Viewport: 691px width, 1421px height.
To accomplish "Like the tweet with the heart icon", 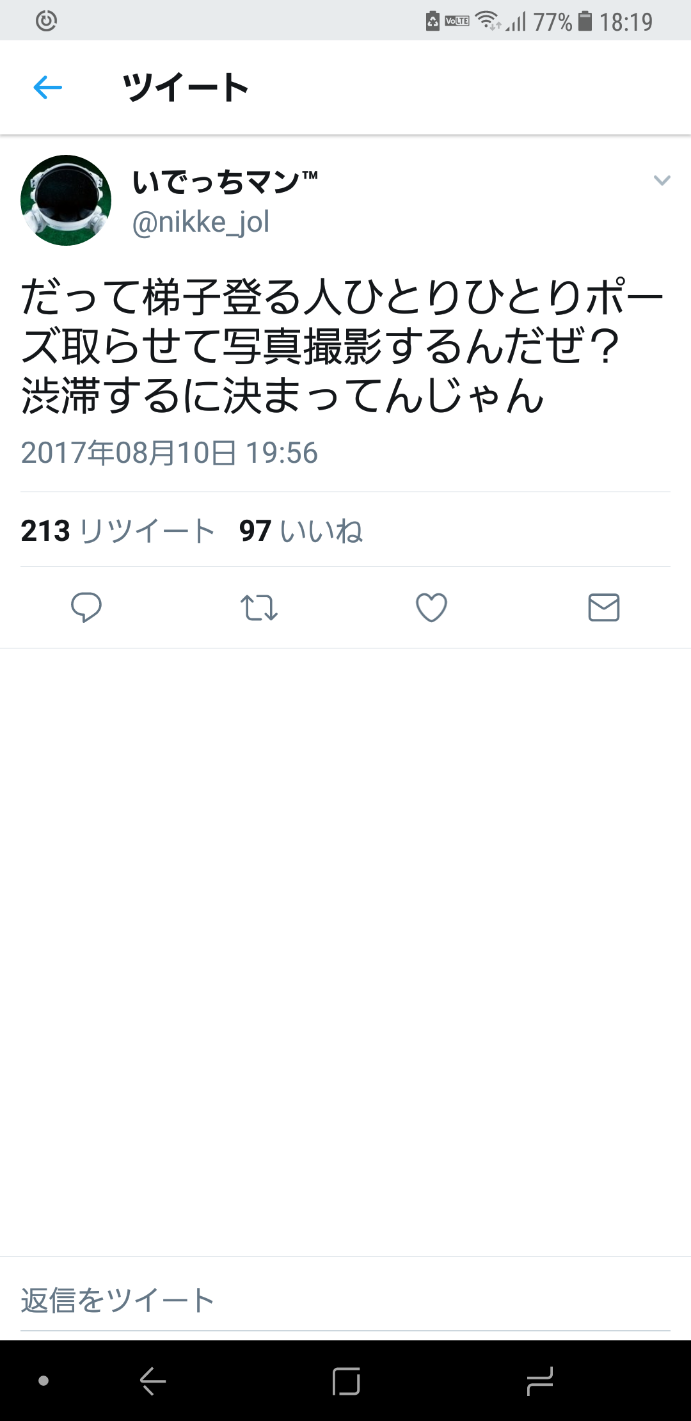I will (x=431, y=607).
